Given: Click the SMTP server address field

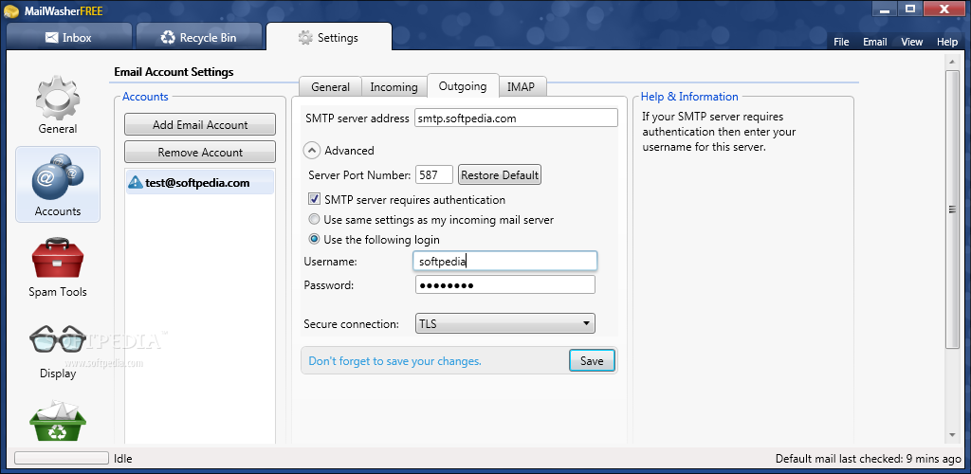Looking at the screenshot, I should (516, 118).
